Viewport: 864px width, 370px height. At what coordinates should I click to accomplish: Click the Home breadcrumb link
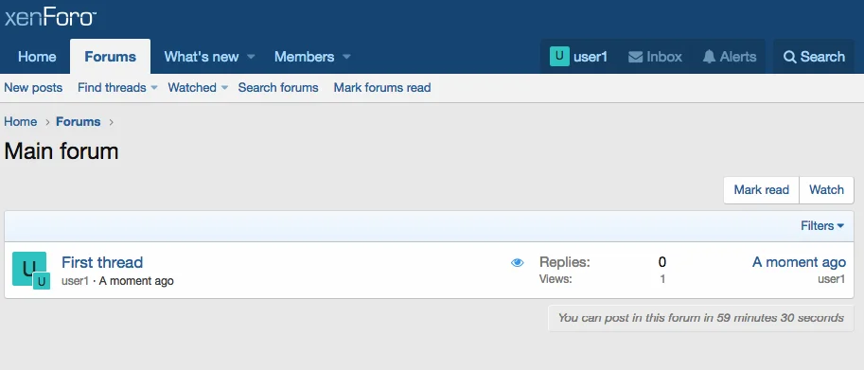pos(21,122)
